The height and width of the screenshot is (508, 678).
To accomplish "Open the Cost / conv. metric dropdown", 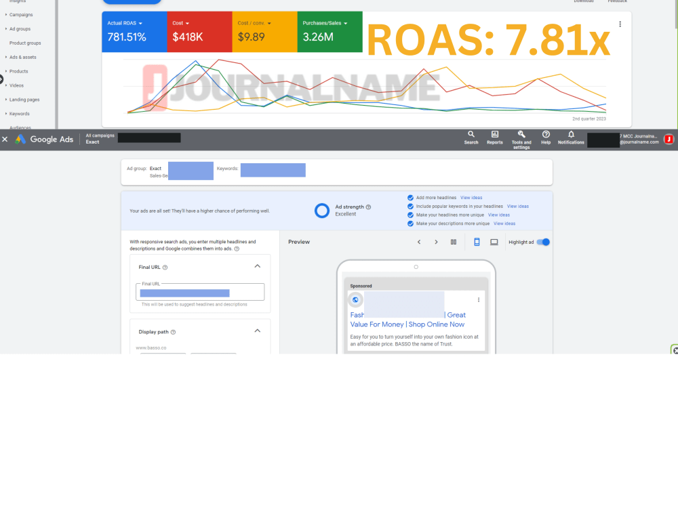I will coord(269,23).
